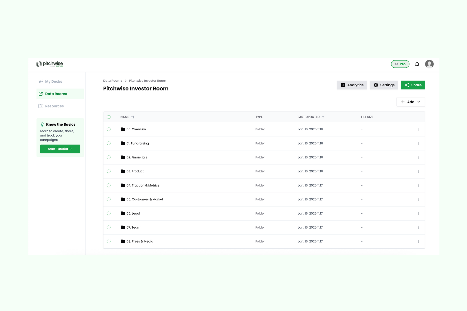The height and width of the screenshot is (311, 467).
Task: Expand the Add dropdown
Action: pos(411,102)
